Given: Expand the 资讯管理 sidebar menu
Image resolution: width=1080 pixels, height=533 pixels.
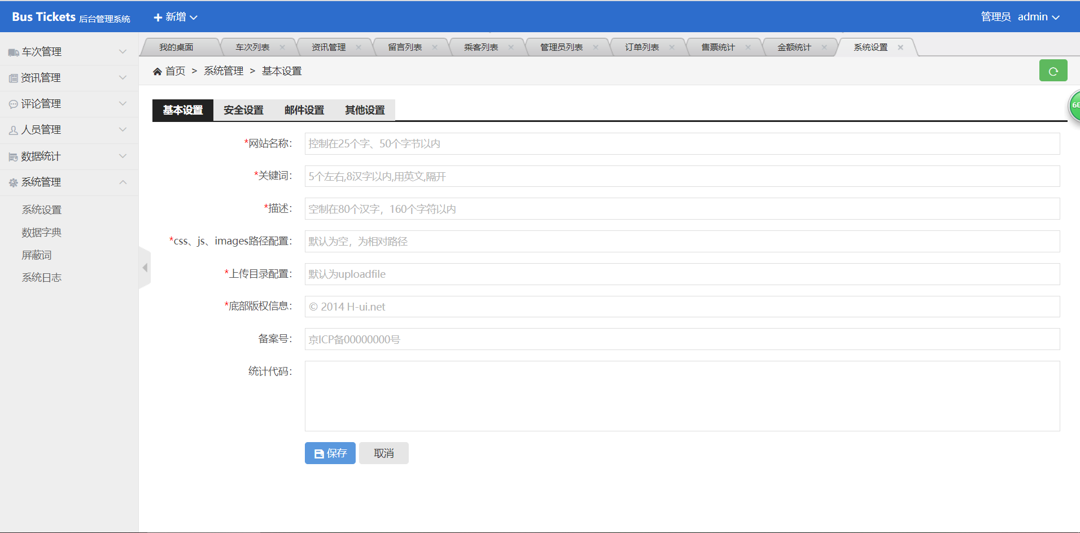Looking at the screenshot, I should pyautogui.click(x=69, y=78).
